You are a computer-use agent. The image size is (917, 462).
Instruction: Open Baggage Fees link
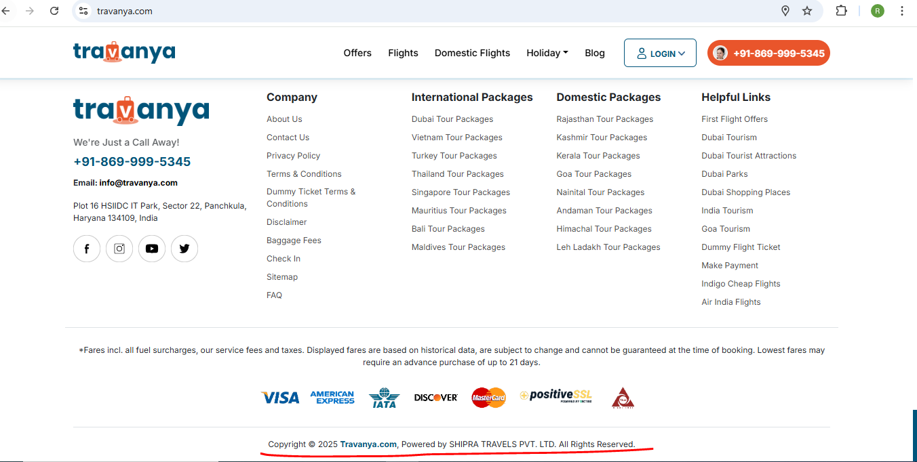[294, 240]
